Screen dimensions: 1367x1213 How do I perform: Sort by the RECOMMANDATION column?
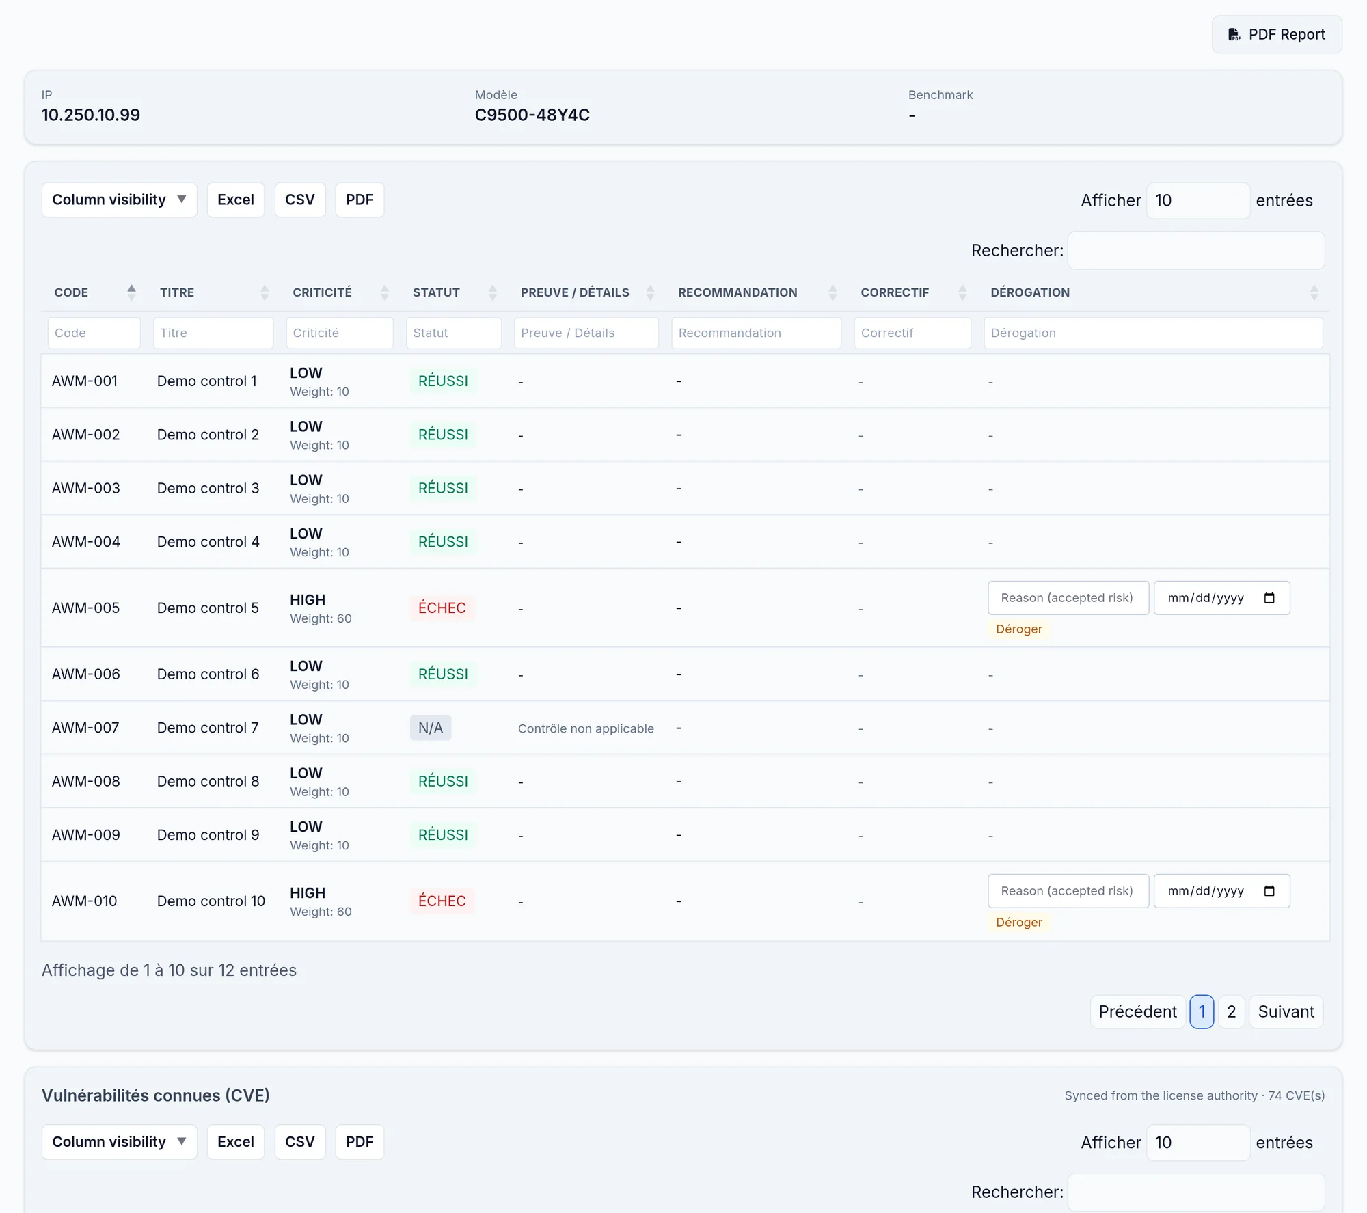(x=756, y=292)
